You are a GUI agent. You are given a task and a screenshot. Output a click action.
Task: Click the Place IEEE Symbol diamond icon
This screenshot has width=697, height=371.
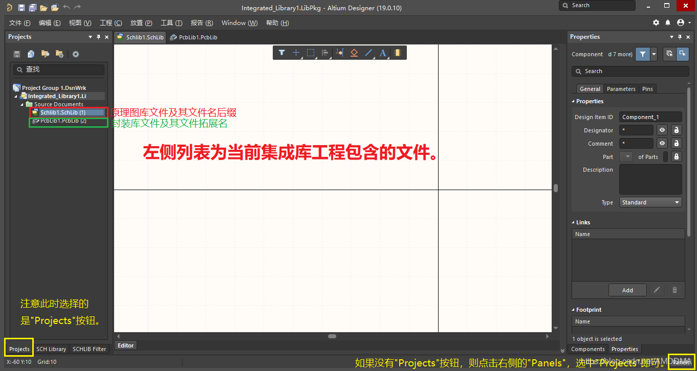click(354, 53)
